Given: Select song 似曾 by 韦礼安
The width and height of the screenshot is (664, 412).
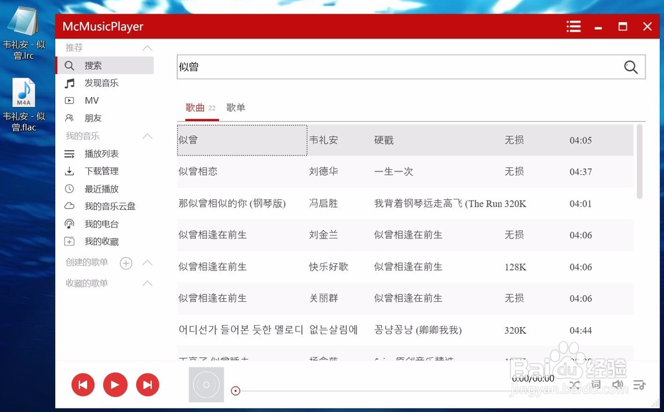Looking at the screenshot, I should coord(405,140).
